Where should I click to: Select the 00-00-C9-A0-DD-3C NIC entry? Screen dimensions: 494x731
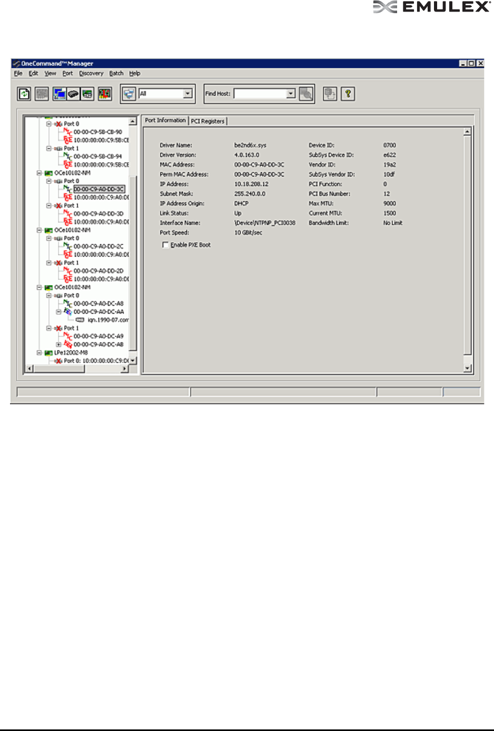coord(99,189)
